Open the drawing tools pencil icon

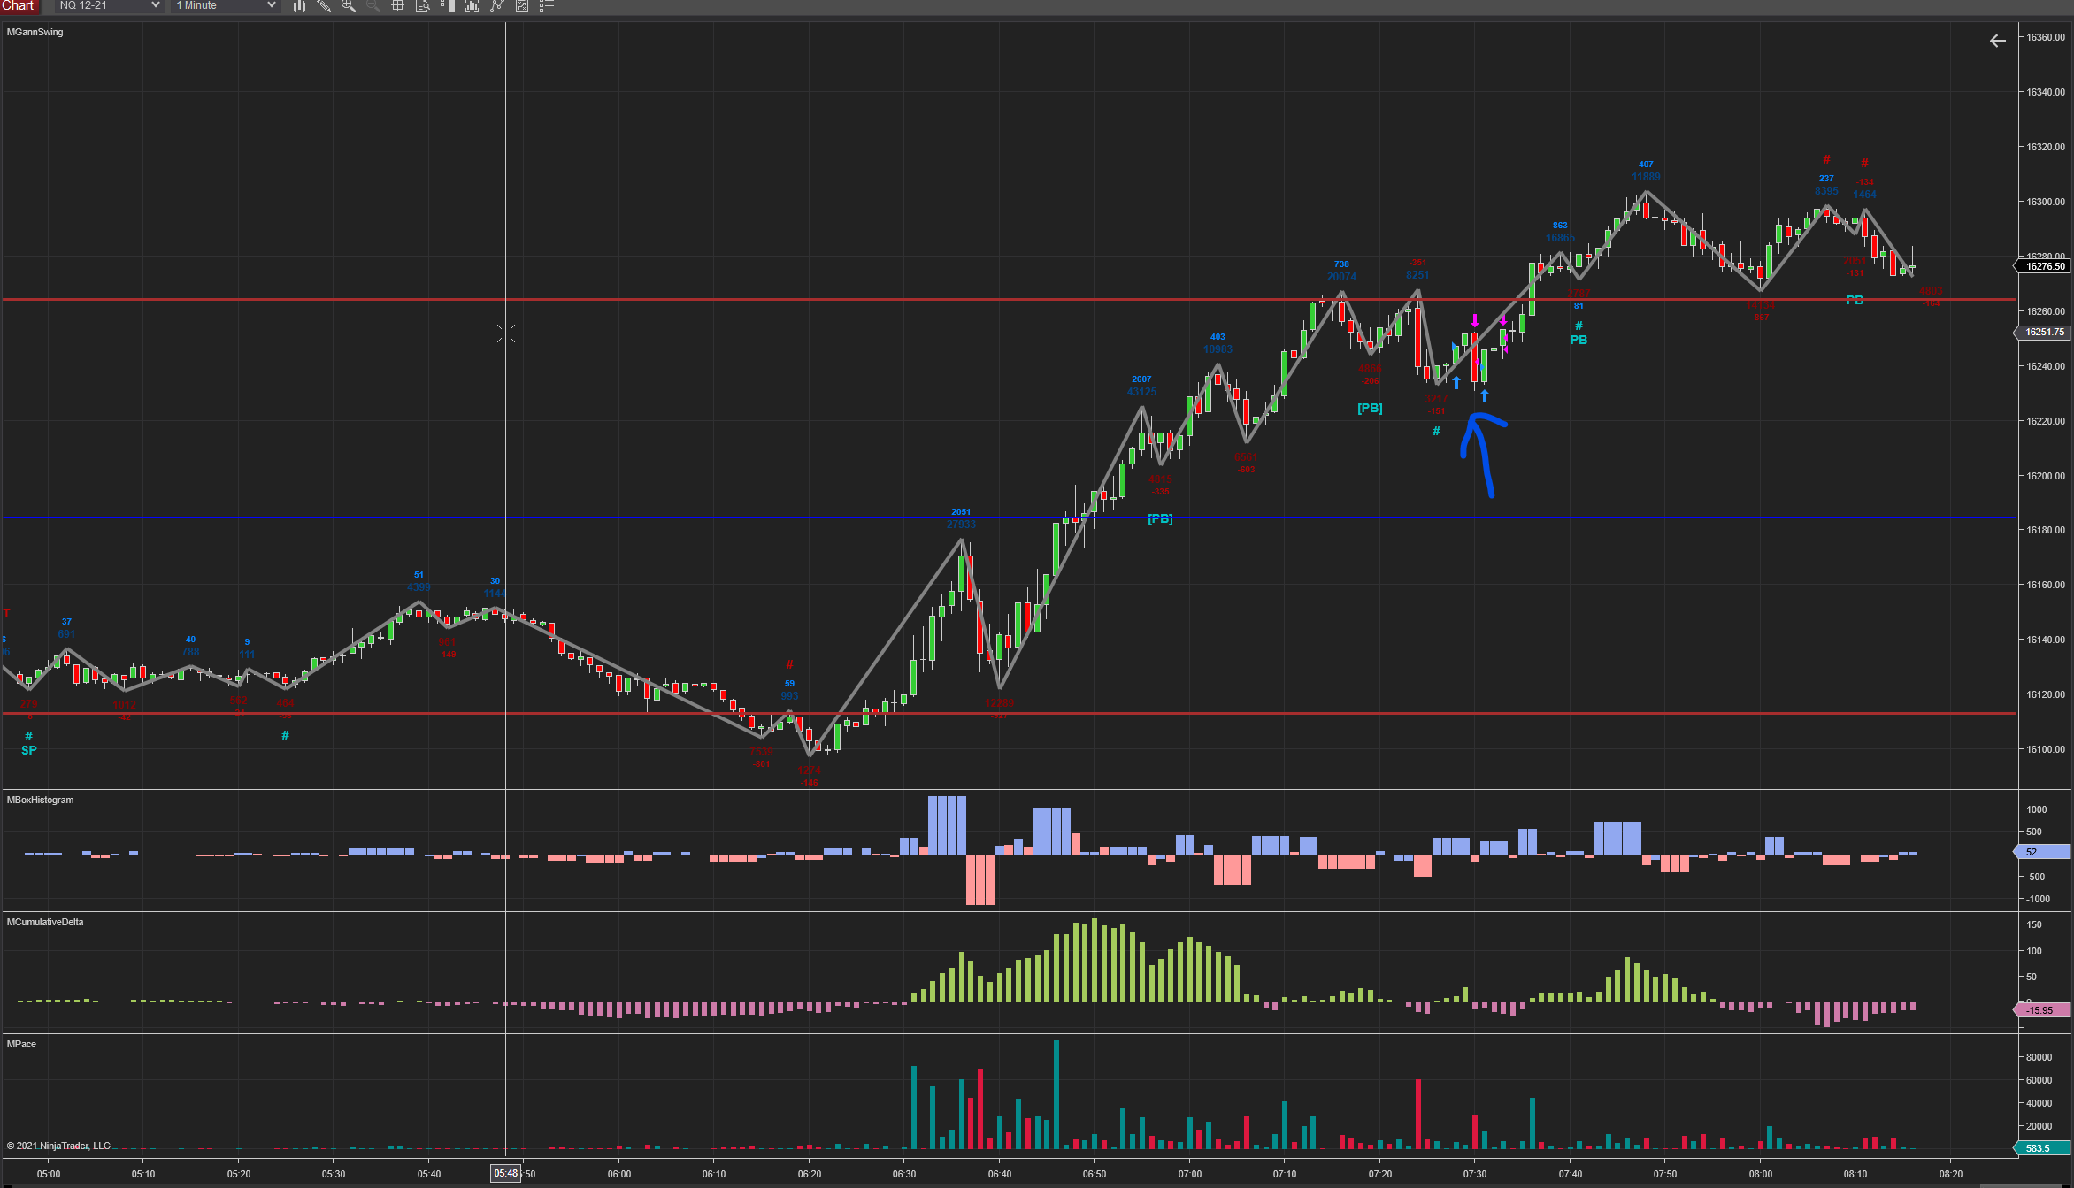[x=324, y=6]
